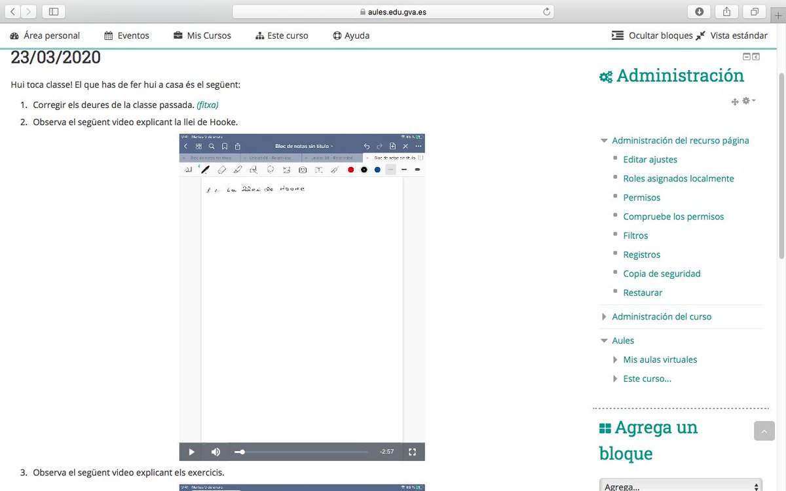Collapse Administración del recurso página
The image size is (786, 491).
(604, 141)
